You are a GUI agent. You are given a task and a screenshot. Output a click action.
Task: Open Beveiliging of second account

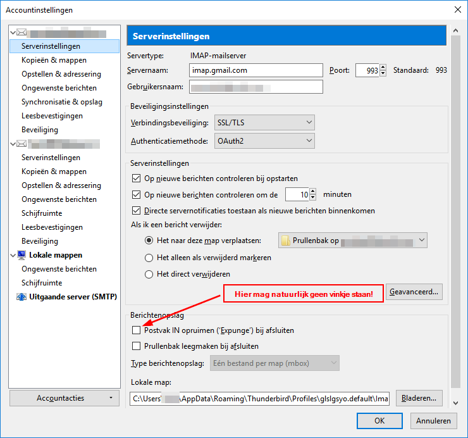click(40, 241)
